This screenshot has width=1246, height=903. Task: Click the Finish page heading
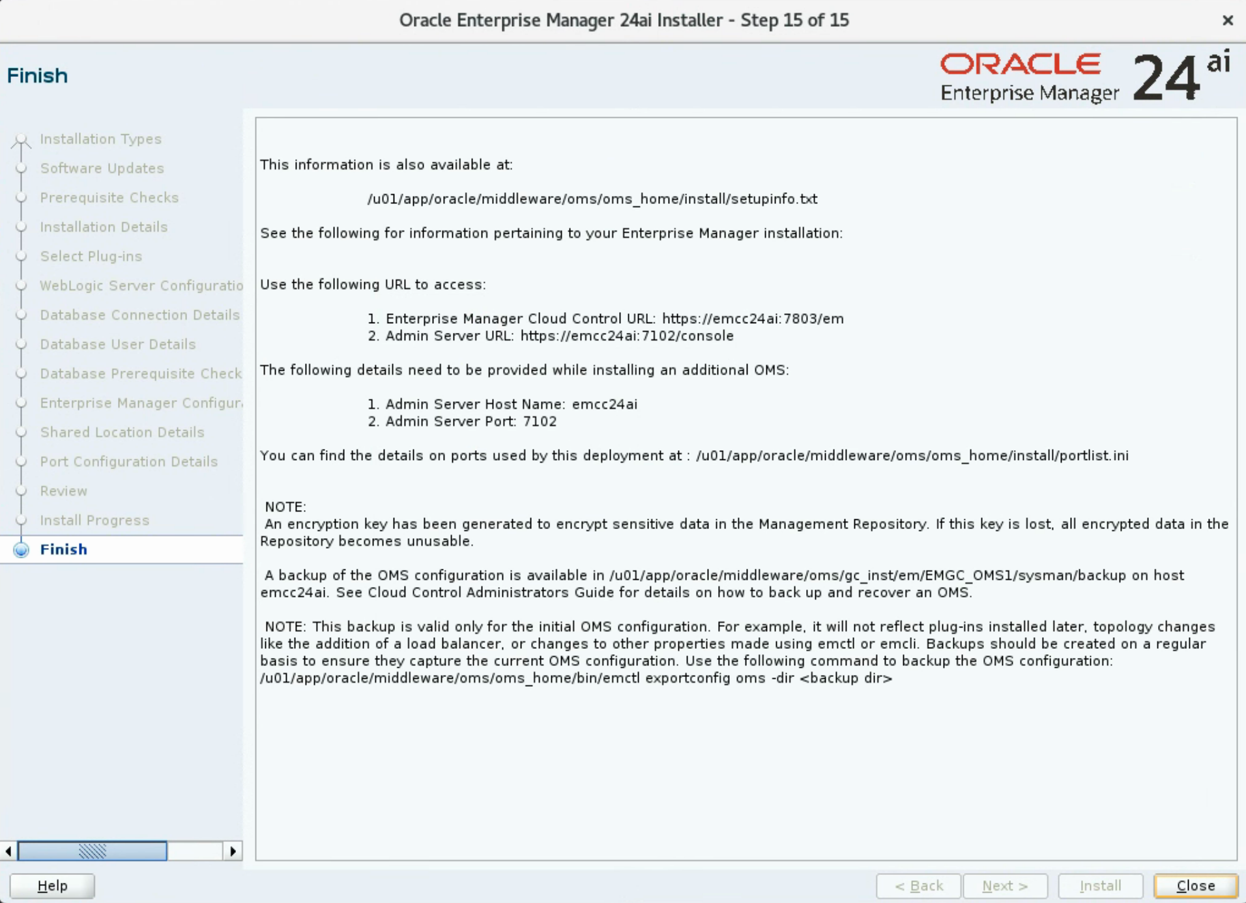pyautogui.click(x=37, y=76)
